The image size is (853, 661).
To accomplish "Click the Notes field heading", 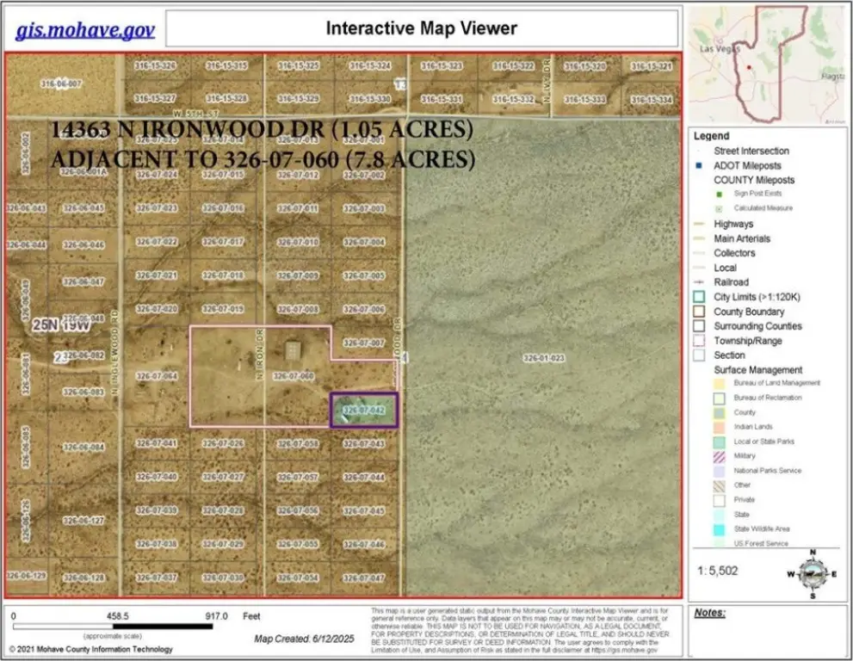I will click(710, 613).
